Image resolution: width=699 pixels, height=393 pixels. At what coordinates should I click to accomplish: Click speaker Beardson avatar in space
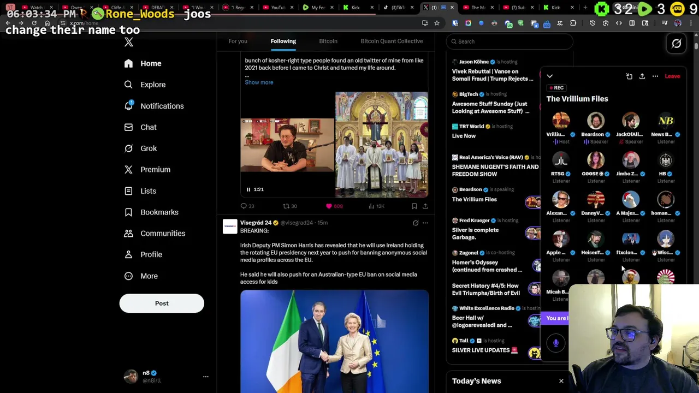(596, 121)
